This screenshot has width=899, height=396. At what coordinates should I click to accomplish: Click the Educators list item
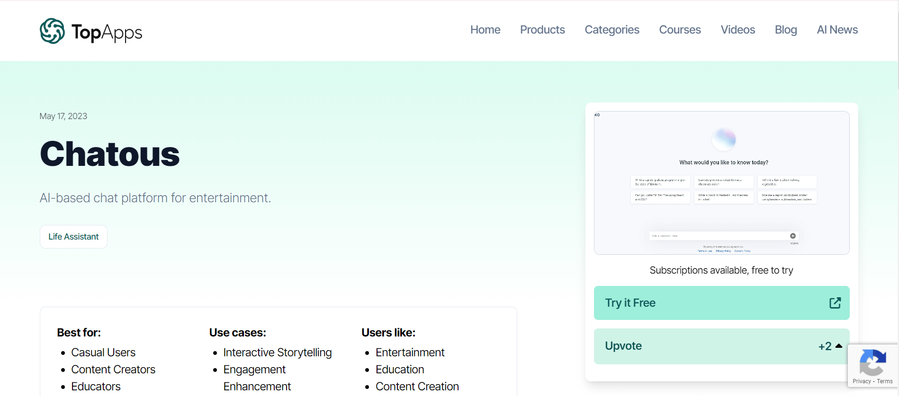(x=96, y=387)
